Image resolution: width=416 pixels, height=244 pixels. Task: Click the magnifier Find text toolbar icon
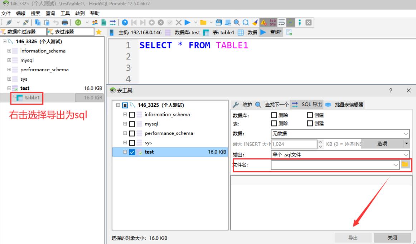coord(237,23)
